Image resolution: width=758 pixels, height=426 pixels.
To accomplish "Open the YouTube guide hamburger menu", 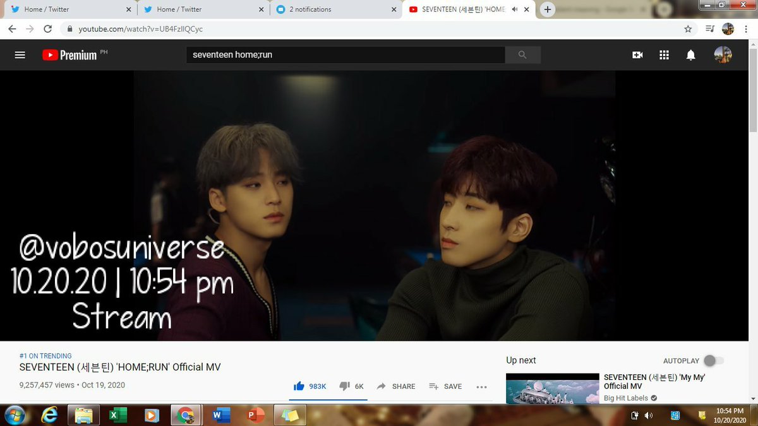I will [x=20, y=55].
